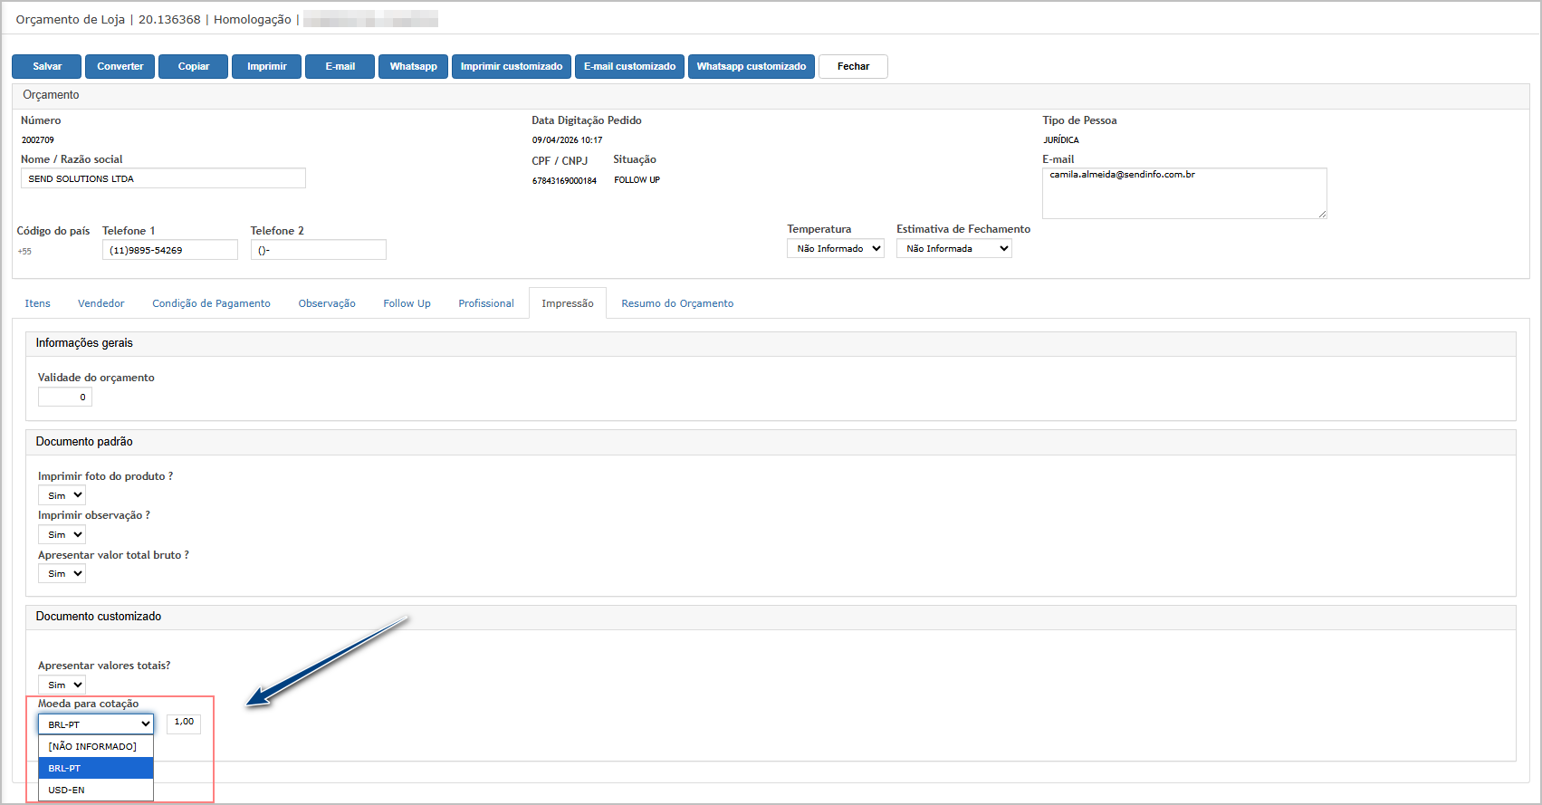Choose [NÃO INFORMADO] in currency list
The image size is (1542, 805).
tap(95, 747)
